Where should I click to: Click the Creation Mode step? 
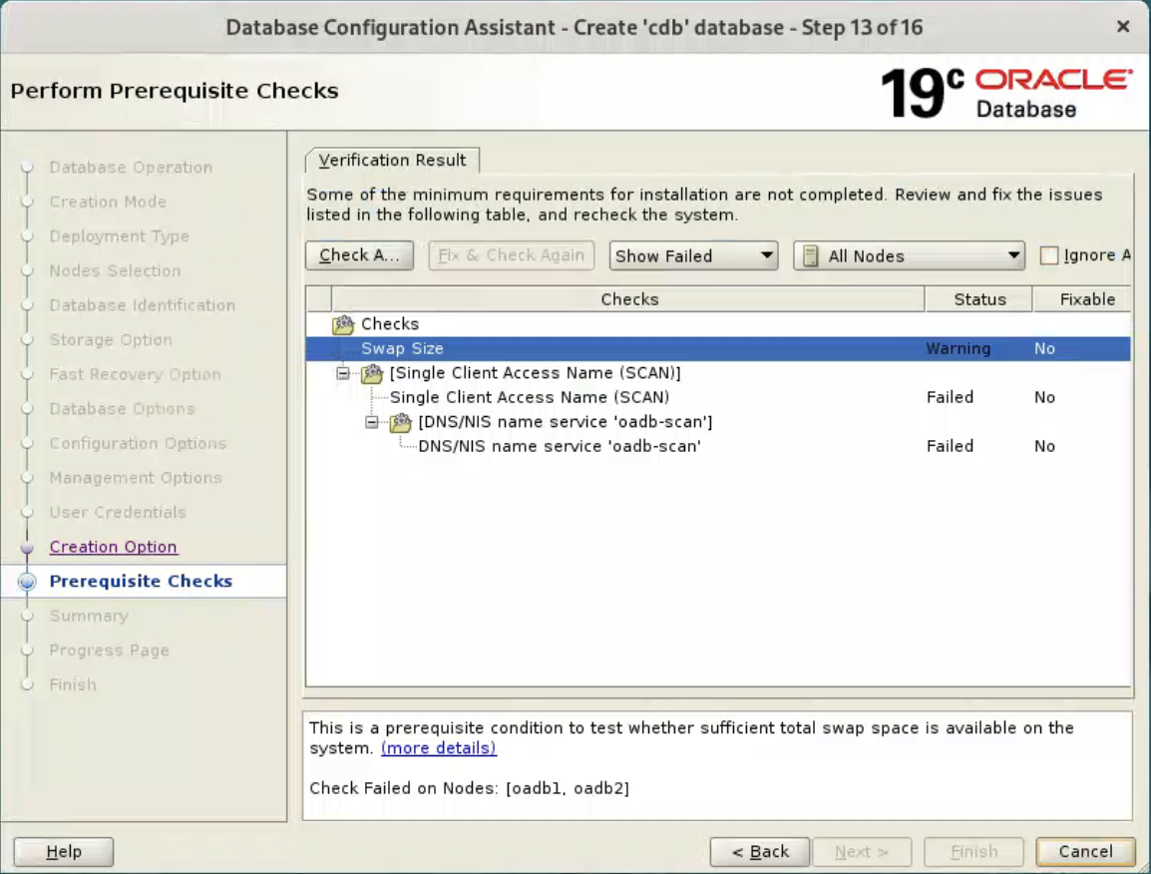[108, 202]
